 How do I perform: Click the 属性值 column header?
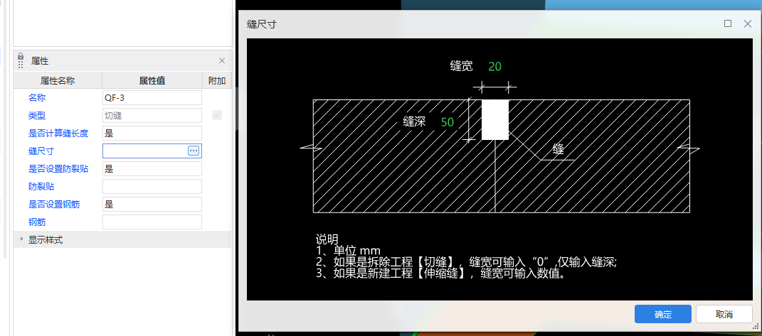[x=152, y=80]
